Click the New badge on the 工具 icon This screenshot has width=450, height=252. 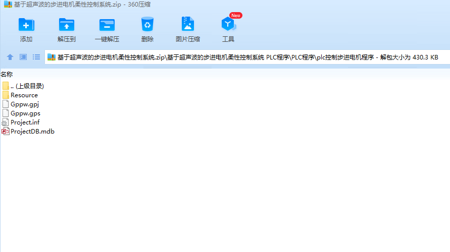236,16
